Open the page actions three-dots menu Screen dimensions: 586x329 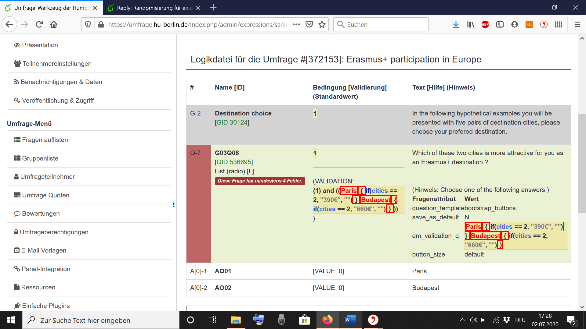(296, 24)
